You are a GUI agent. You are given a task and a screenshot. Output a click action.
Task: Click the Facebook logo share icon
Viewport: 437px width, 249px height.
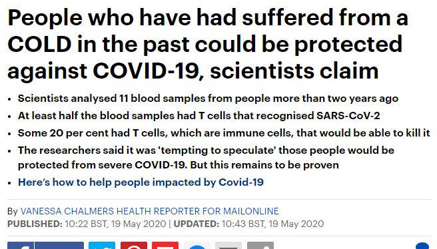(x=21, y=246)
